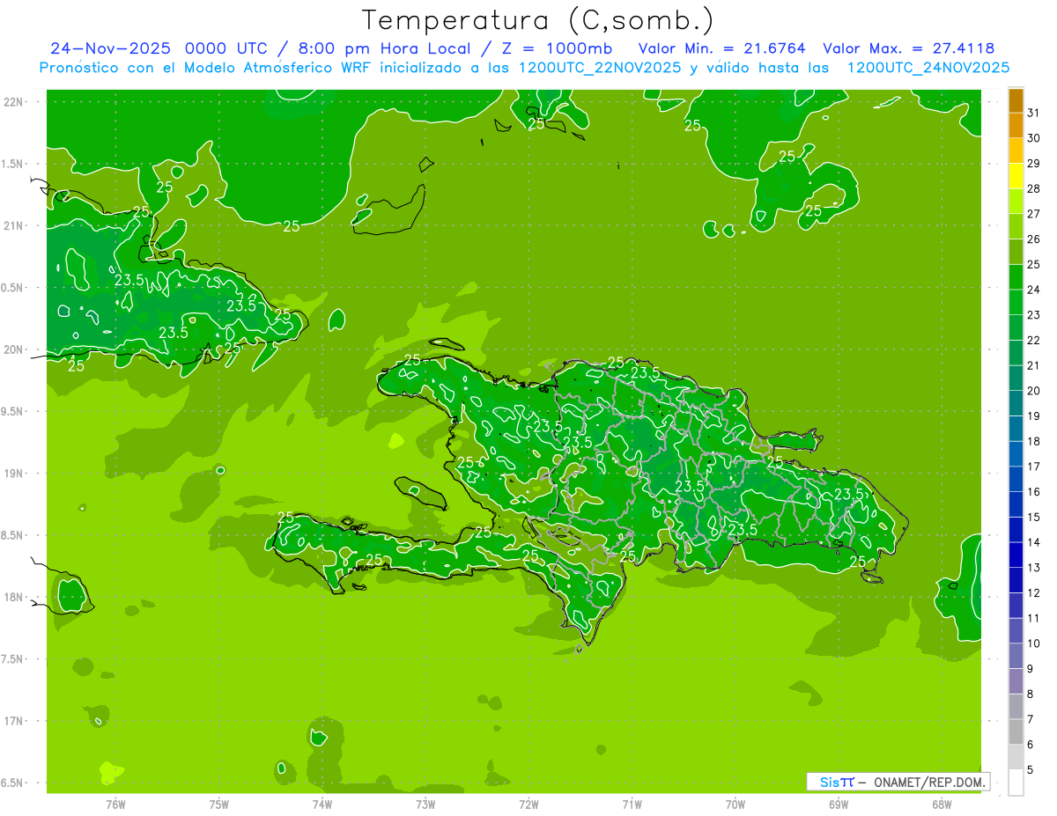Click the "71W" longitude axis label
This screenshot has width=1057, height=816.
click(x=632, y=804)
